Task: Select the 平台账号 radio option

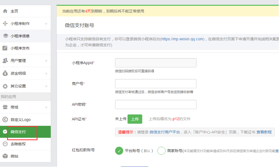Action: coord(119,151)
